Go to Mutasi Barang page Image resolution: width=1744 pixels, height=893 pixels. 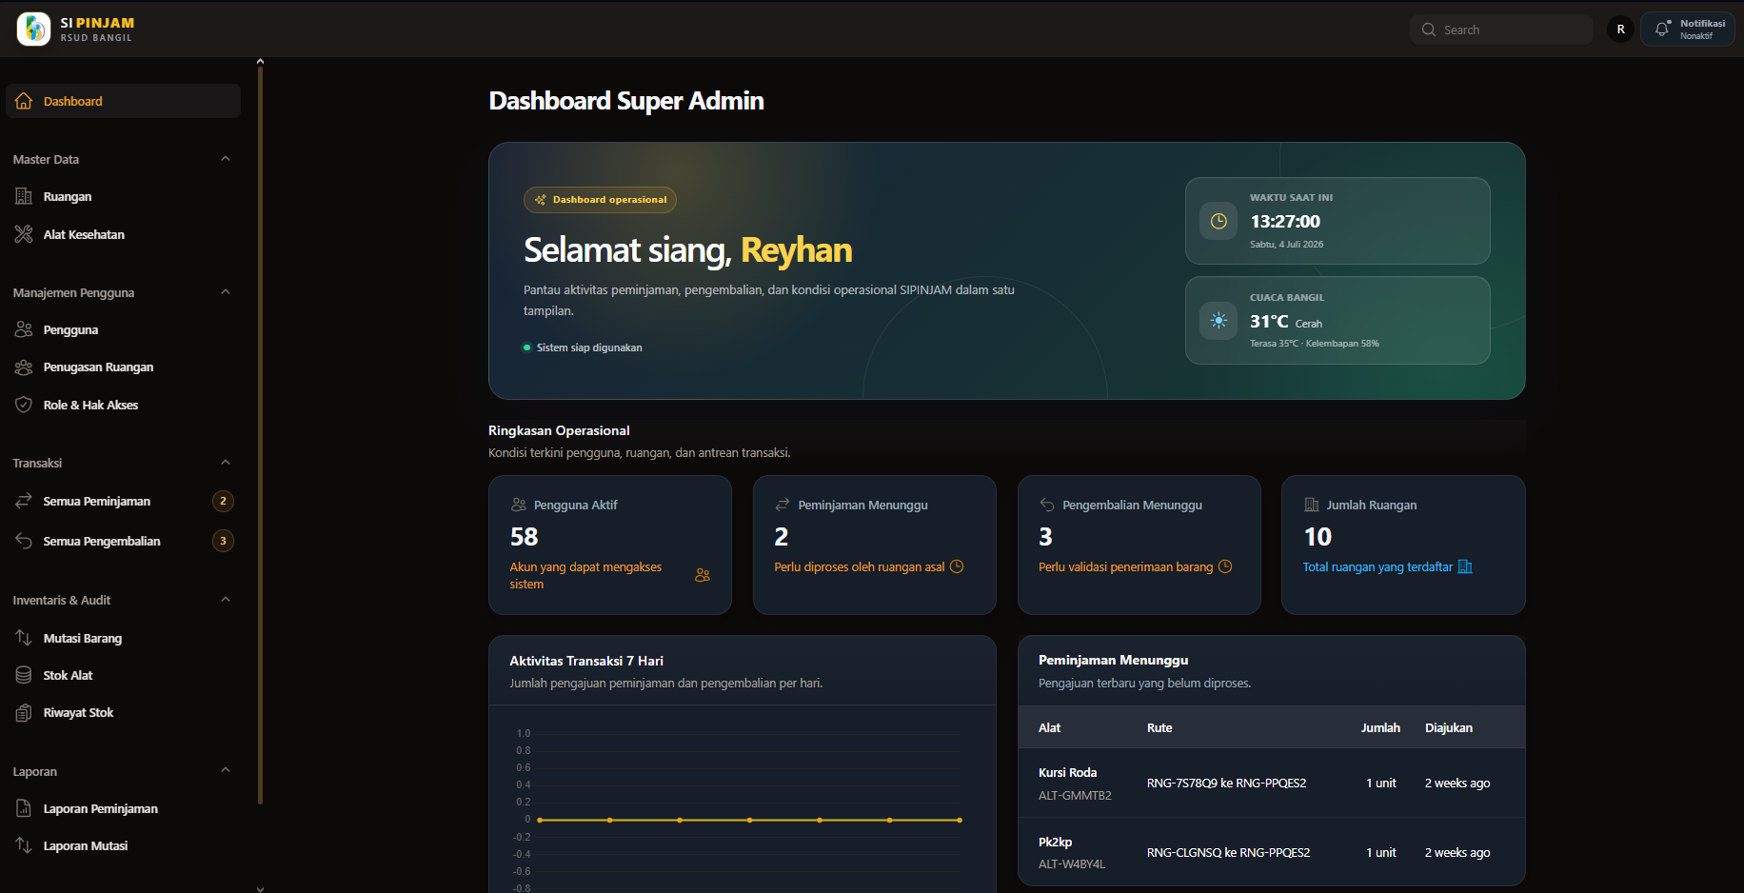(123, 638)
